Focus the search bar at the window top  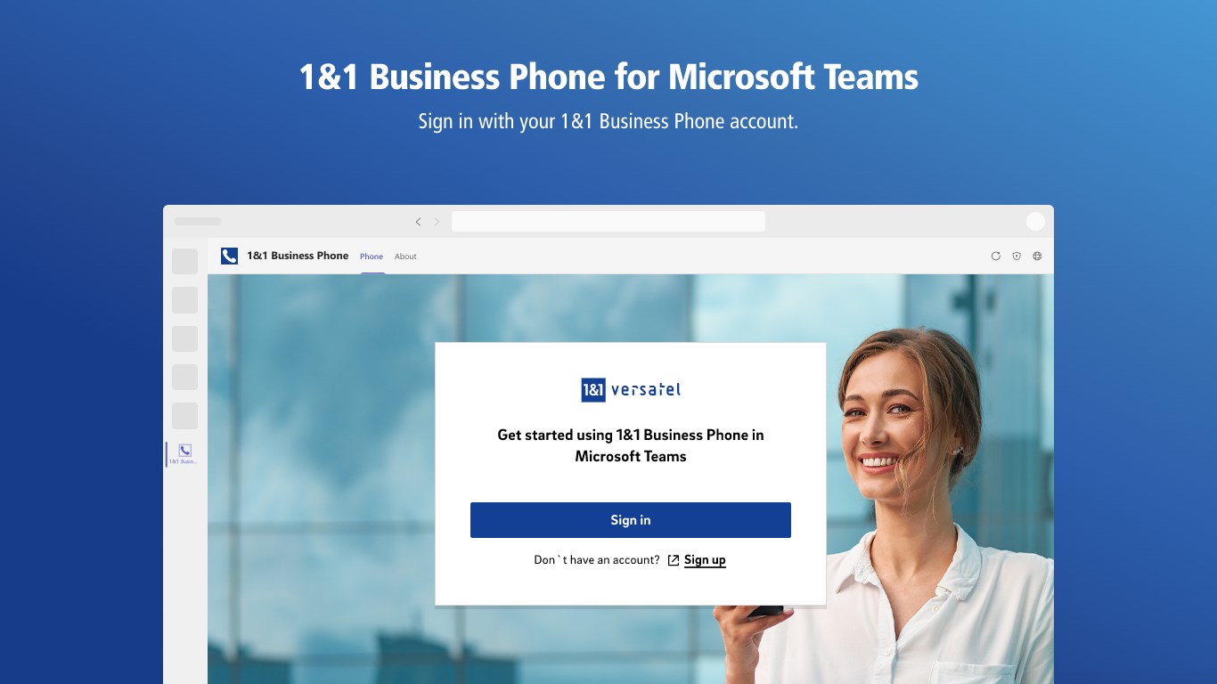point(608,222)
